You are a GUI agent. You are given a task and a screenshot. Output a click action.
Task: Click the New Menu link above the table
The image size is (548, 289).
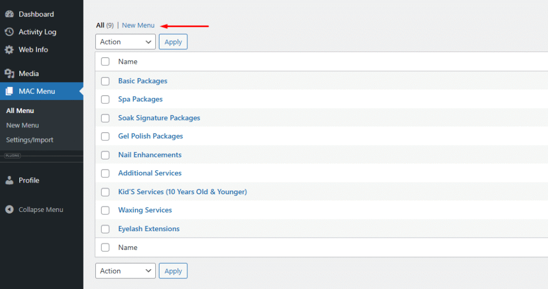[x=138, y=25]
